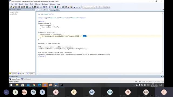Image resolution: width=173 pixels, height=97 pixels.
Task: Click the Compare Files toolbar icon
Action: click(x=63, y=7)
